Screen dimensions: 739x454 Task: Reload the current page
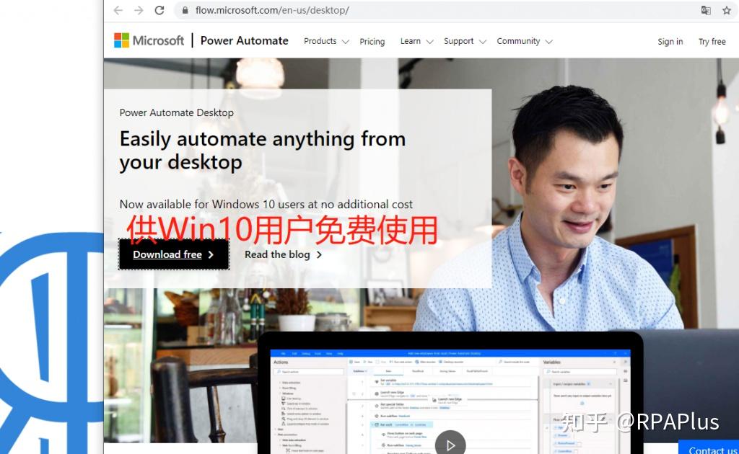159,10
